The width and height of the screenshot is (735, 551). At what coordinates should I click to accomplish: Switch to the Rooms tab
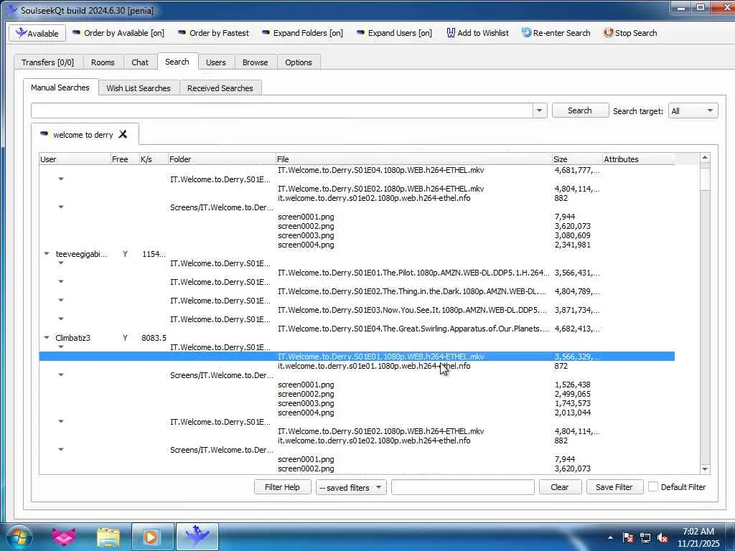[x=103, y=62]
